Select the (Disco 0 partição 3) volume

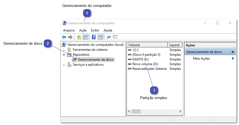pos(146,55)
